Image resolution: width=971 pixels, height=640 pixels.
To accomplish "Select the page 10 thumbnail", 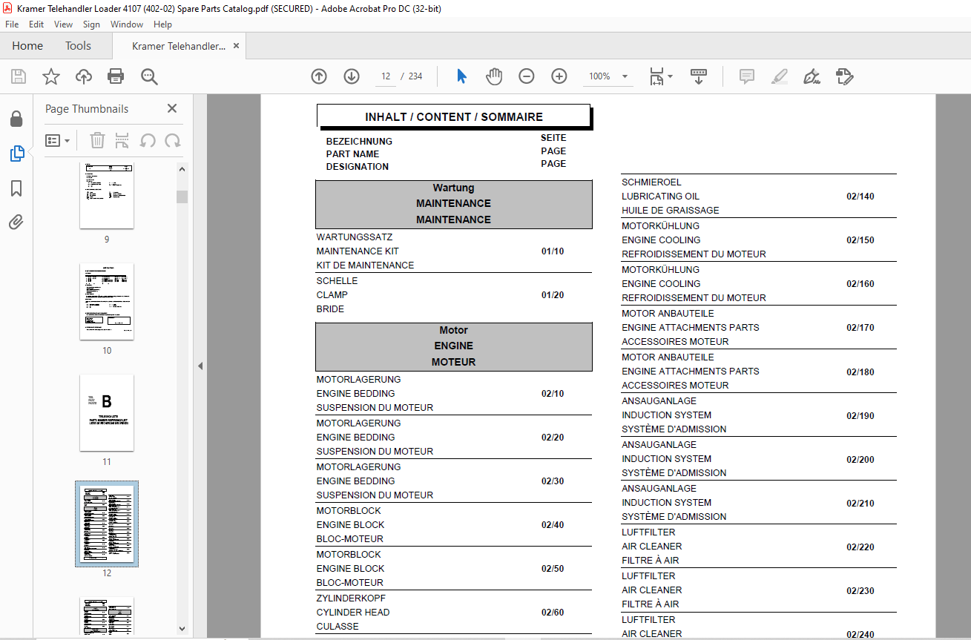I will 107,301.
